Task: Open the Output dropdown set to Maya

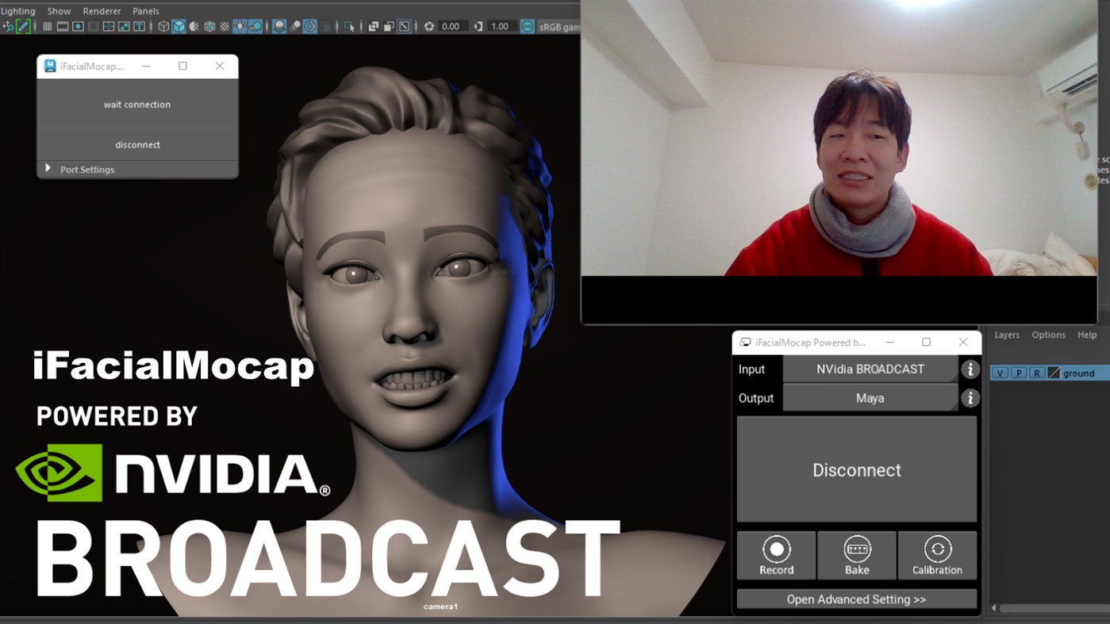Action: coord(870,397)
